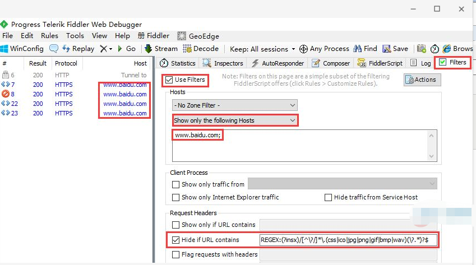The height and width of the screenshot is (265, 476).
Task: Click the Any Process target icon
Action: click(303, 49)
